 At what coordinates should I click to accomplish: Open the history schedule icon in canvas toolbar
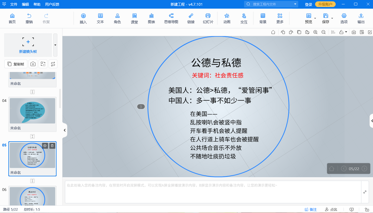(x=362, y=32)
